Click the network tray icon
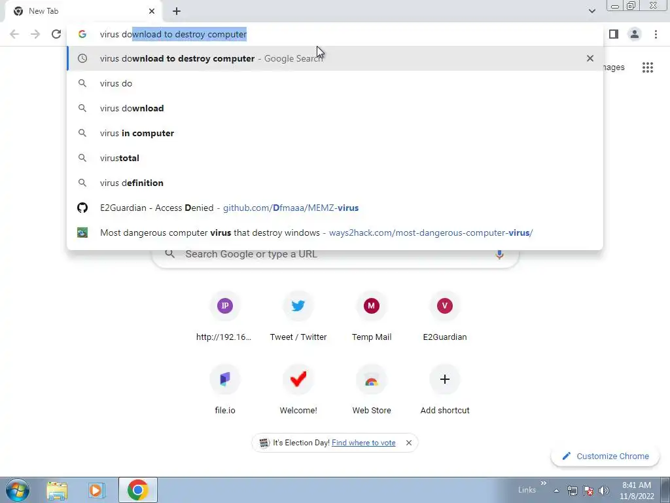This screenshot has height=503, width=670. pos(572,491)
